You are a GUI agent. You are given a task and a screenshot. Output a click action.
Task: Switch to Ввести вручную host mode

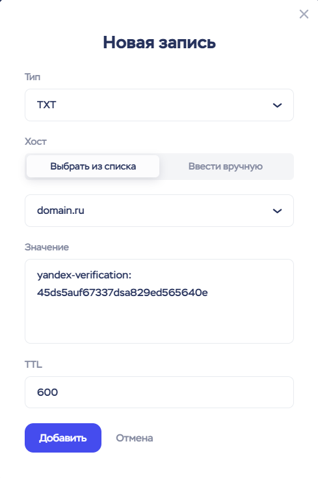[226, 166]
